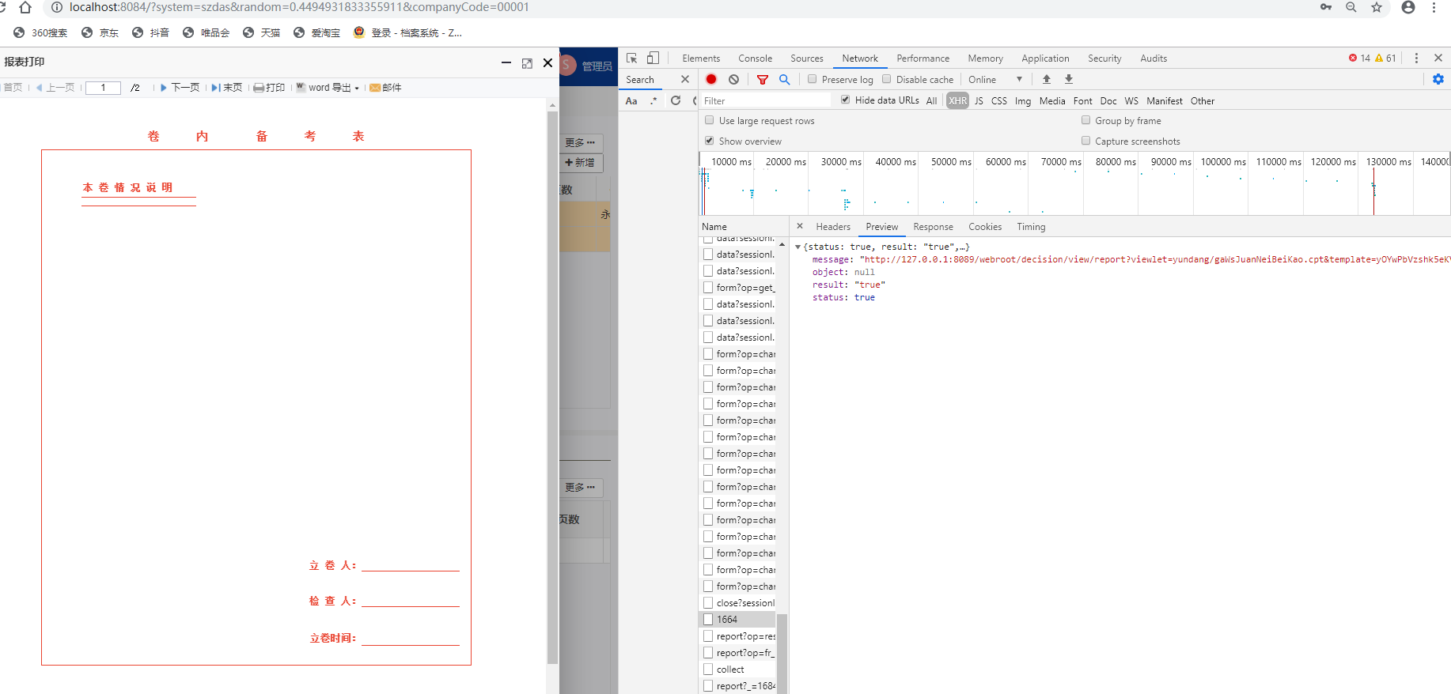This screenshot has height=694, width=1451.
Task: Toggle regular expression search option
Action: [x=654, y=101]
